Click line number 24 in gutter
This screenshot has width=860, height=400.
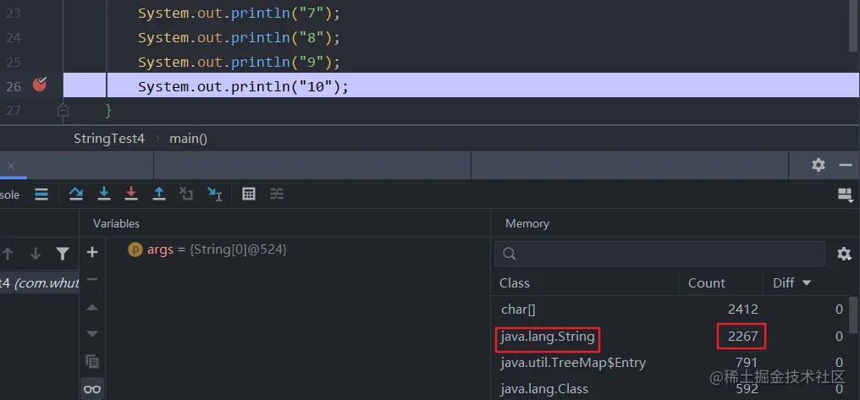point(14,38)
